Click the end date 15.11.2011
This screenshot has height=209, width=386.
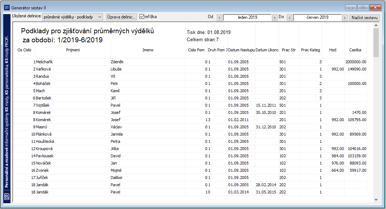pos(266,105)
